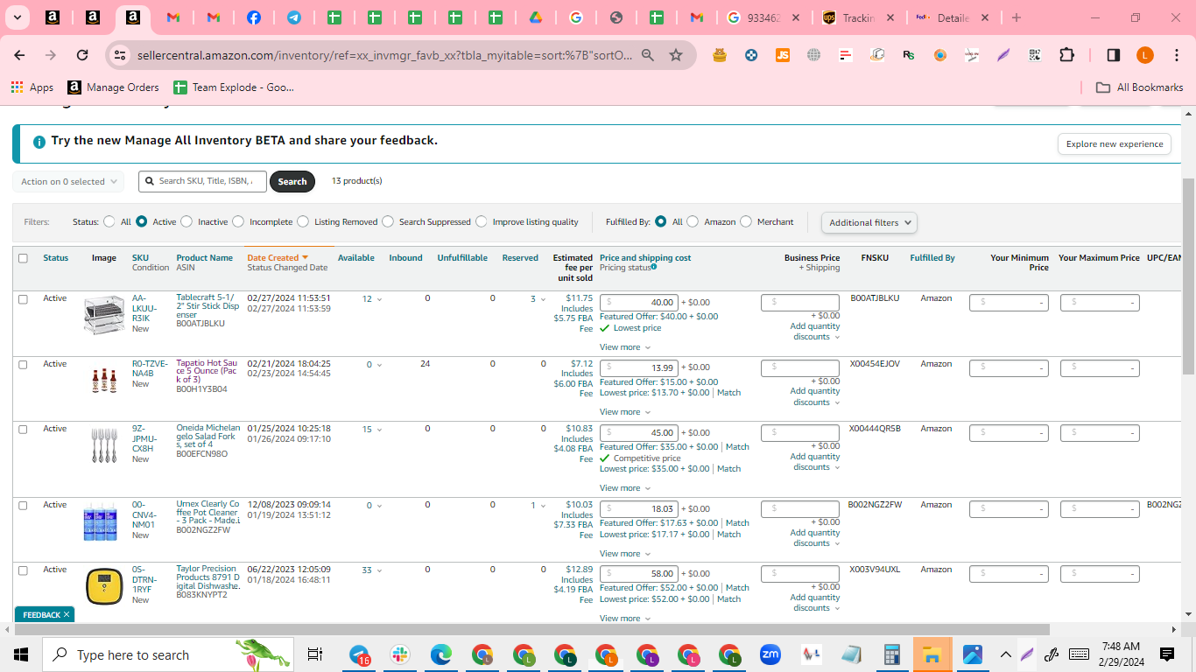The width and height of the screenshot is (1196, 672).
Task: Select the Search Suppressed status filter
Action: point(388,222)
